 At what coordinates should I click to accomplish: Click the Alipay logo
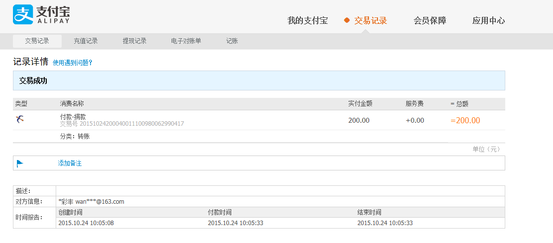[41, 15]
